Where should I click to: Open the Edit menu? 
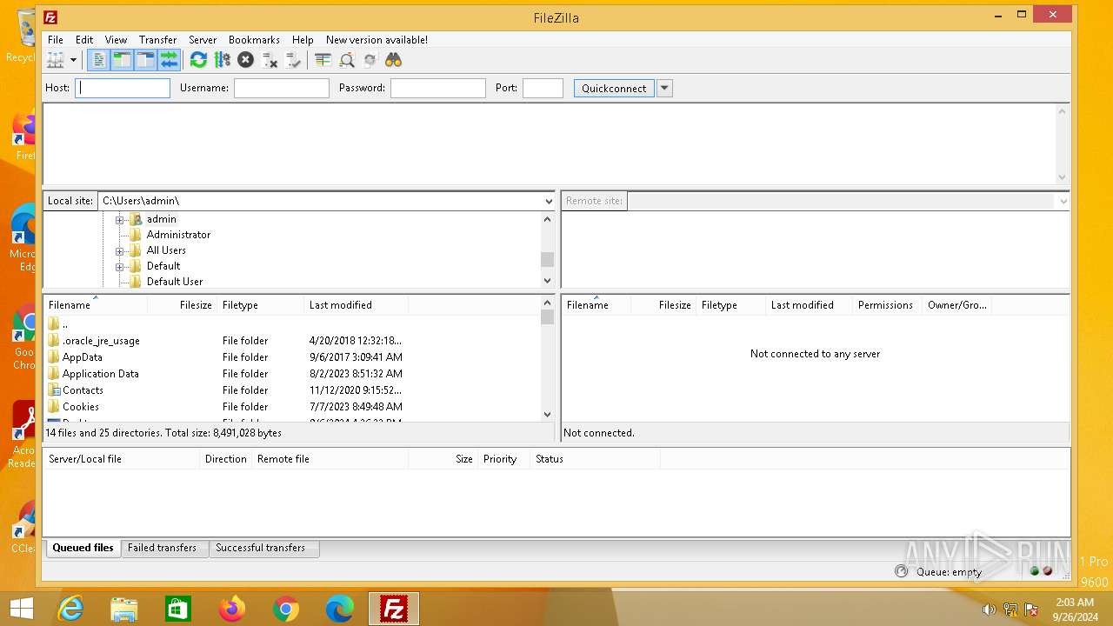coord(84,40)
